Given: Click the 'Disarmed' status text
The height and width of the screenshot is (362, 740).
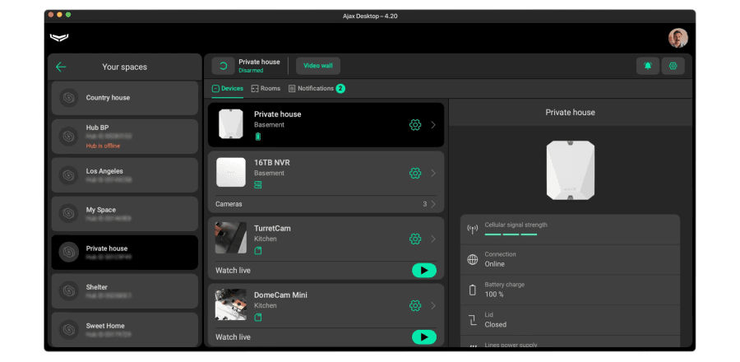Looking at the screenshot, I should coord(251,70).
